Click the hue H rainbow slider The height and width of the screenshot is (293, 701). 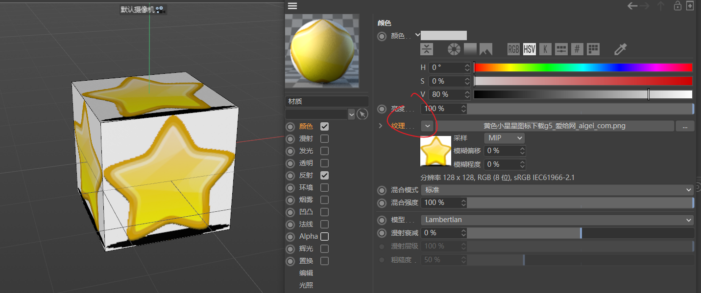(x=583, y=68)
